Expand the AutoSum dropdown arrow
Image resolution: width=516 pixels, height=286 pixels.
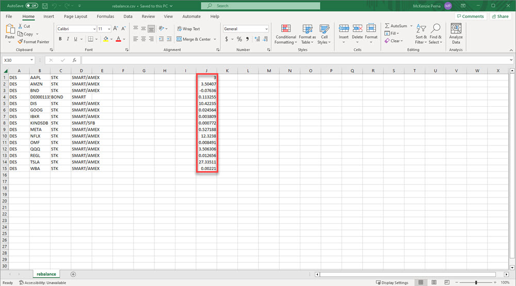tap(411, 26)
